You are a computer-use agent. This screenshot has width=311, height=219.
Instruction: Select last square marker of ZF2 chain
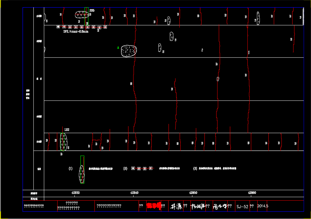[x=105, y=27]
